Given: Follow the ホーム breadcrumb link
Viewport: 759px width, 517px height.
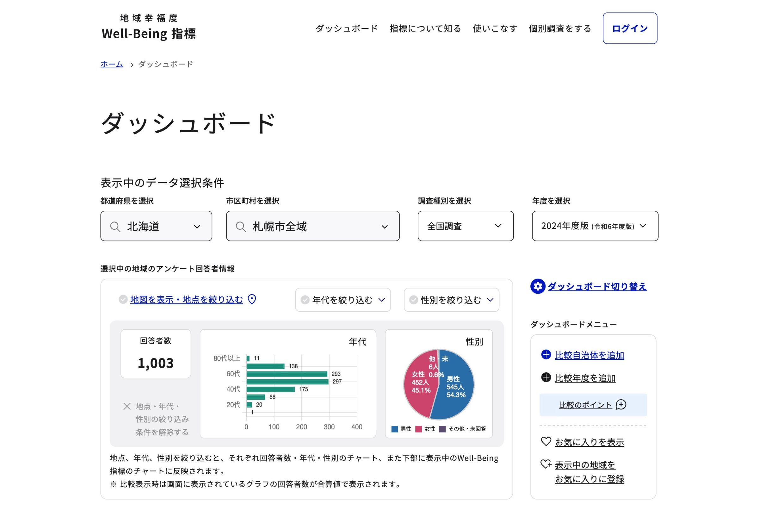Looking at the screenshot, I should click(x=112, y=64).
